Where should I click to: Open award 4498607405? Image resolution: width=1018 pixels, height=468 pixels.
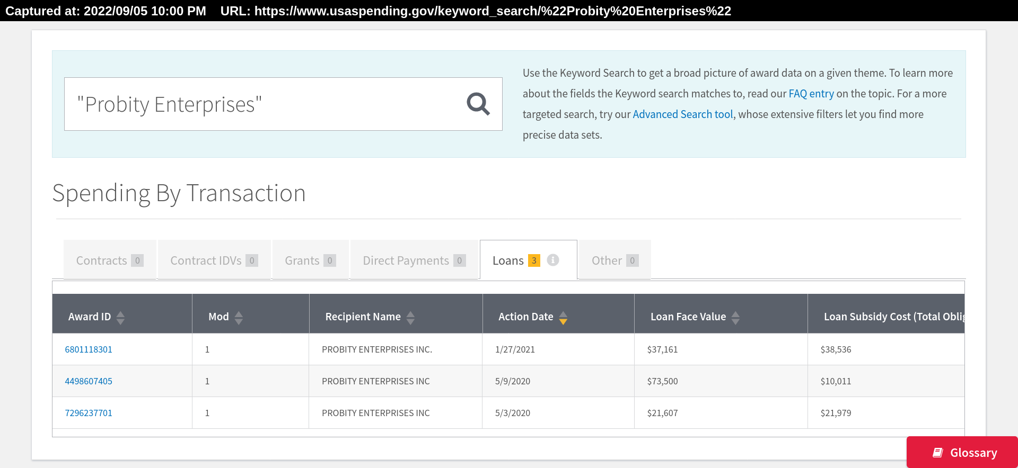click(x=89, y=381)
